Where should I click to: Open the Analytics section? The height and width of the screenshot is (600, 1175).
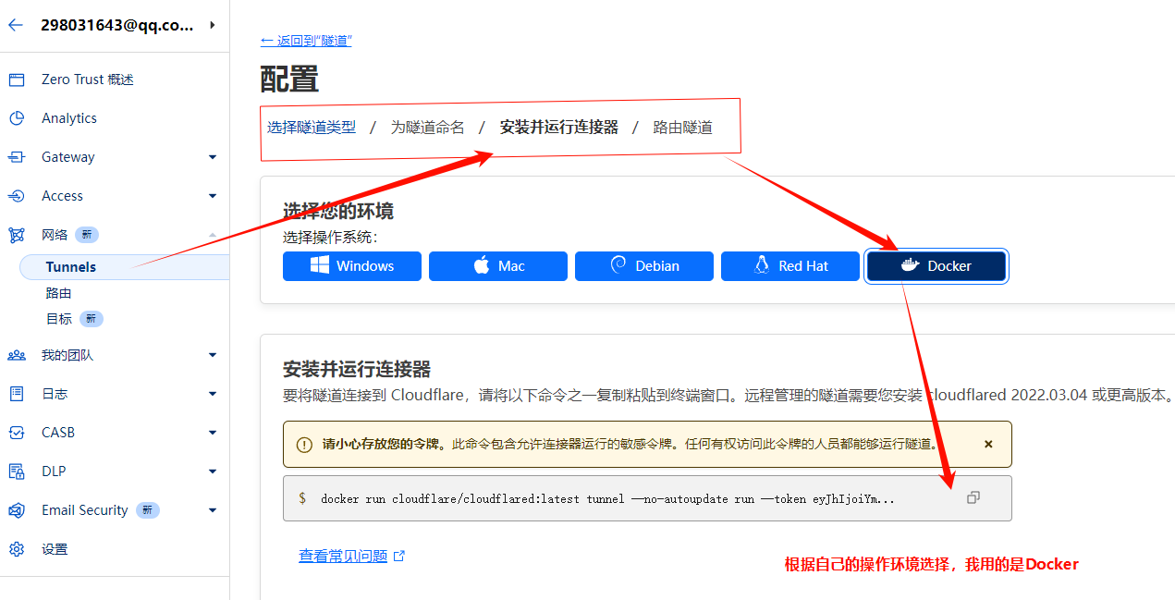(x=69, y=118)
